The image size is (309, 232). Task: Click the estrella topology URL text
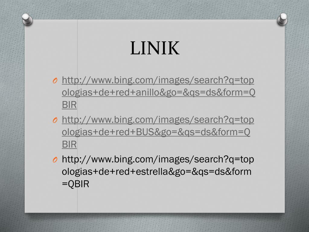[x=158, y=172]
